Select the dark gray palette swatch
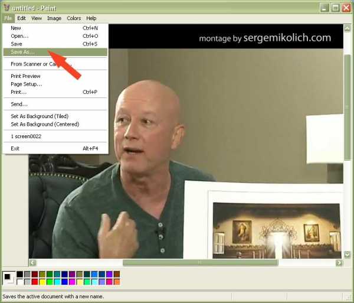354x303 pixels. pyautogui.click(x=27, y=274)
